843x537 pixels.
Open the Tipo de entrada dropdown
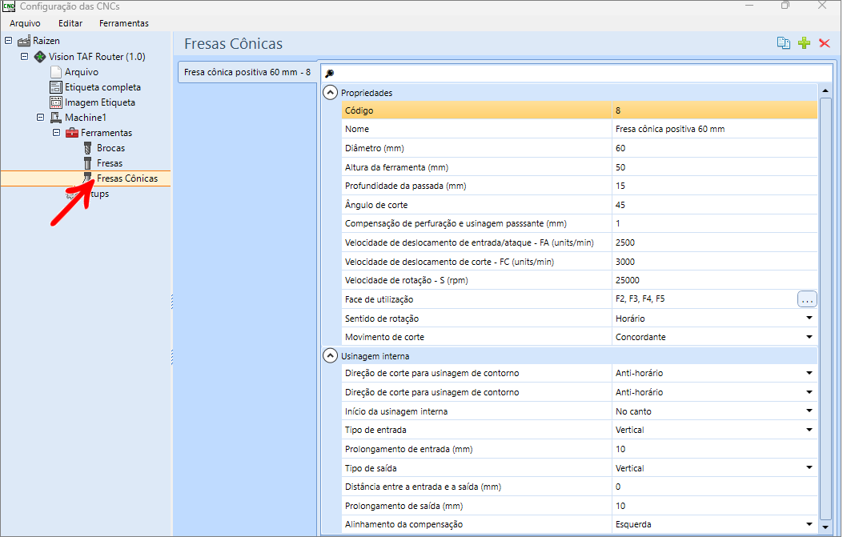tap(809, 430)
